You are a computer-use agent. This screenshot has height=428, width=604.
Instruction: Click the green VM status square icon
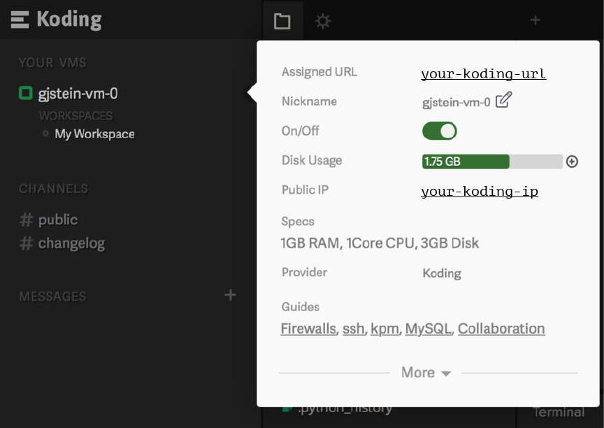(26, 93)
